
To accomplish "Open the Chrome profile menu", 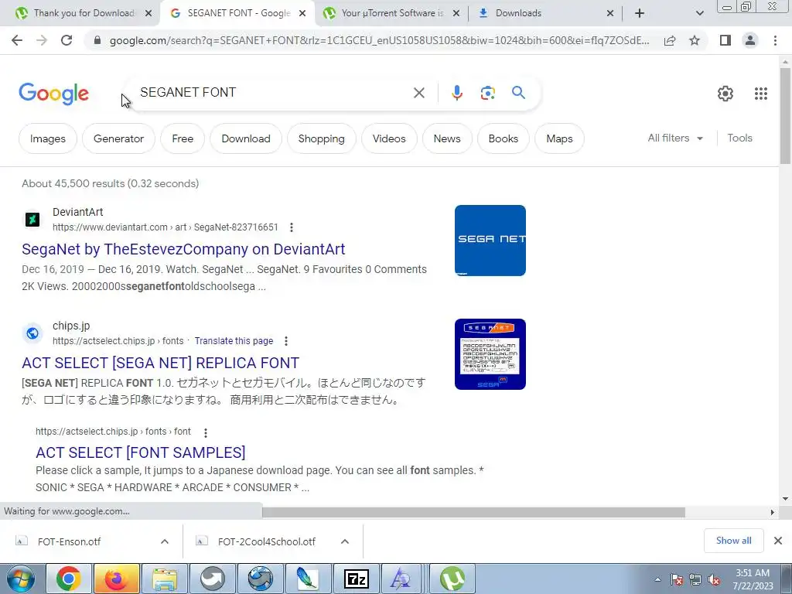I will click(750, 40).
